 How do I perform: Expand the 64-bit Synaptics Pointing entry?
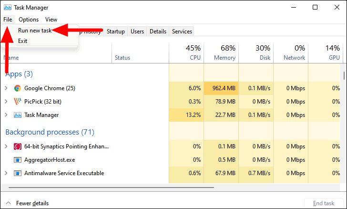6,146
